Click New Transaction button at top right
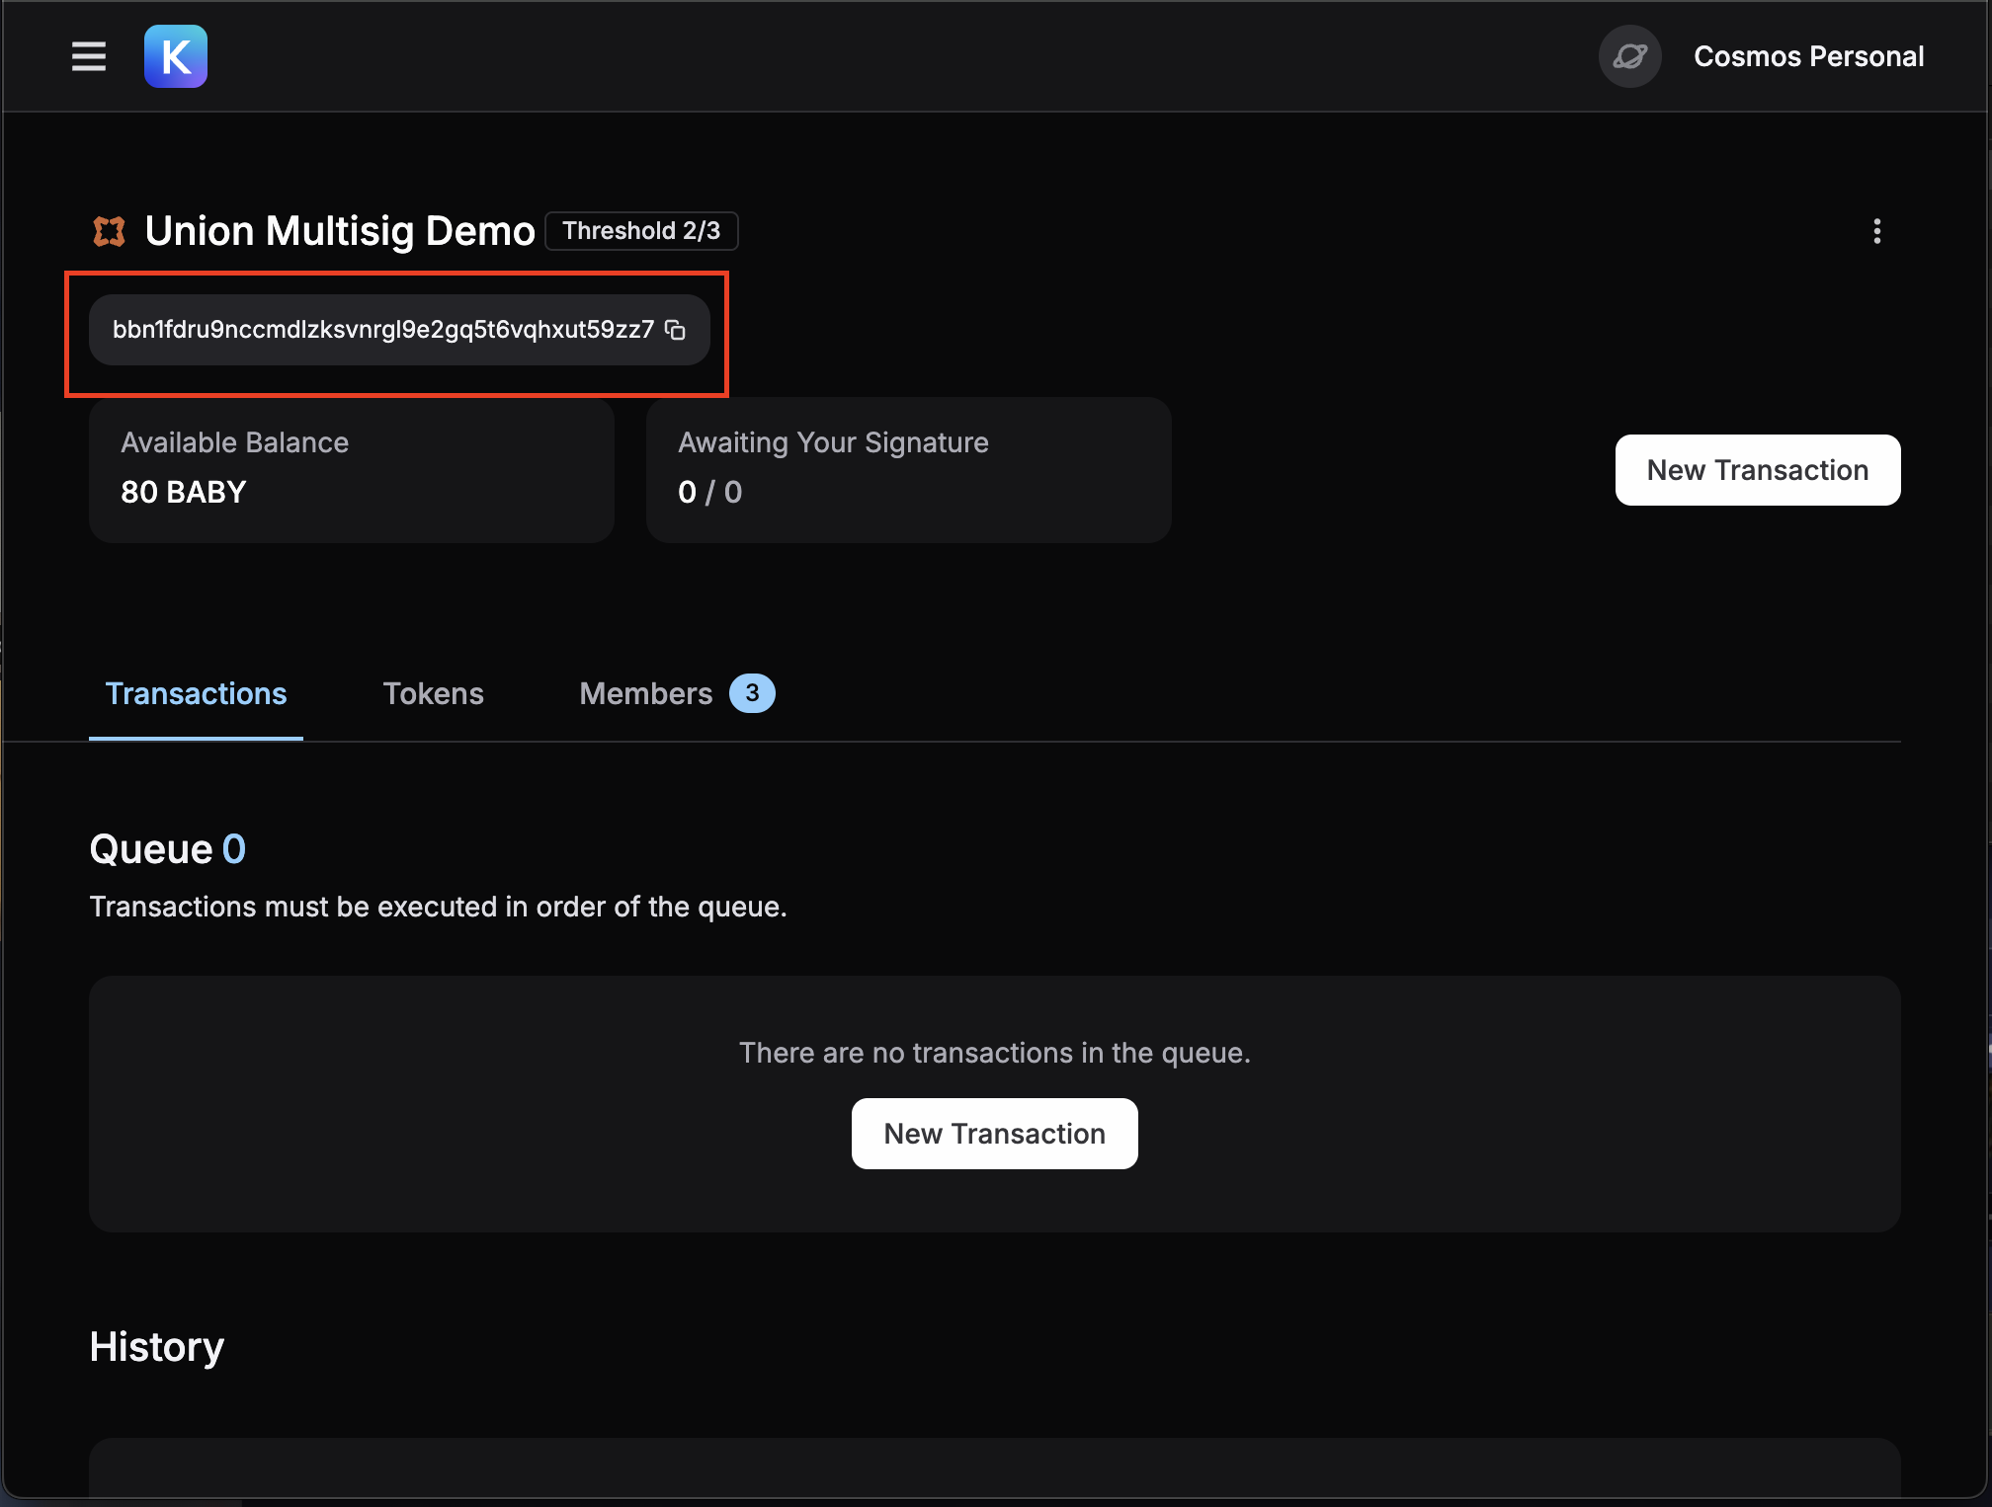This screenshot has height=1507, width=1992. click(x=1757, y=470)
